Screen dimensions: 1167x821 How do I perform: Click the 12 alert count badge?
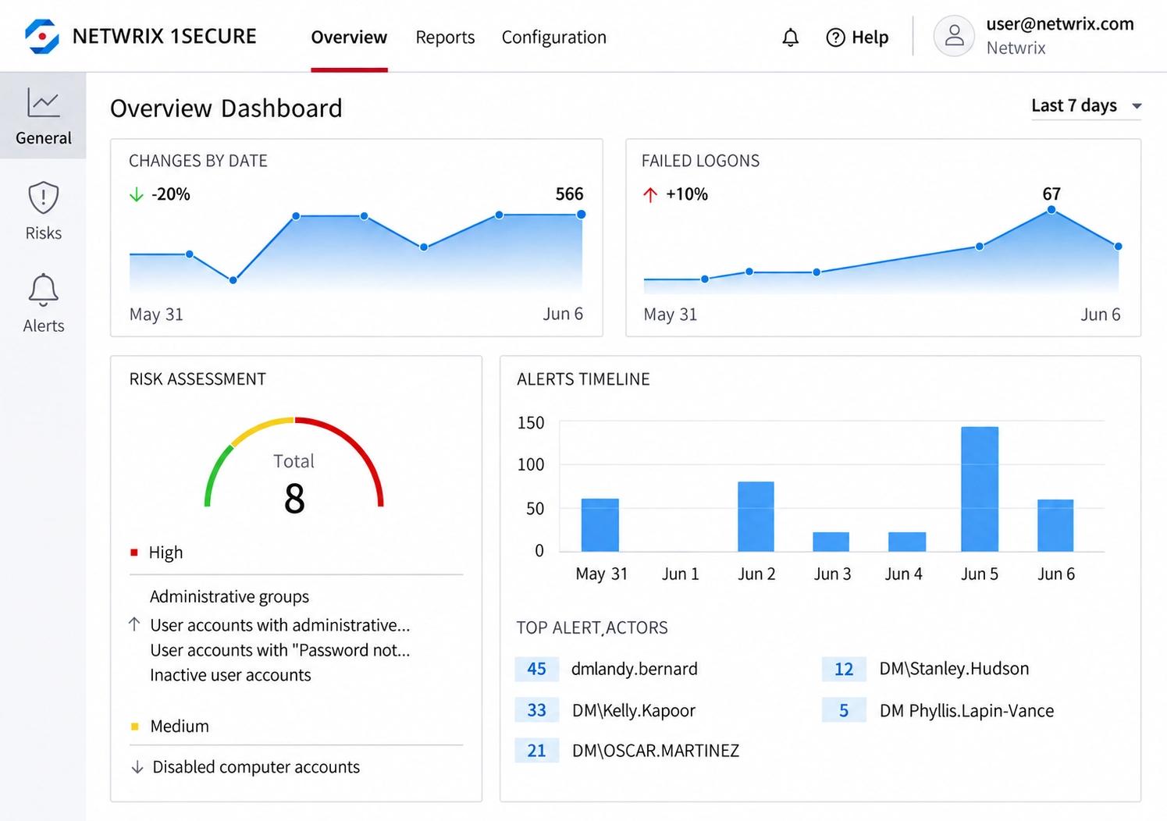844,669
